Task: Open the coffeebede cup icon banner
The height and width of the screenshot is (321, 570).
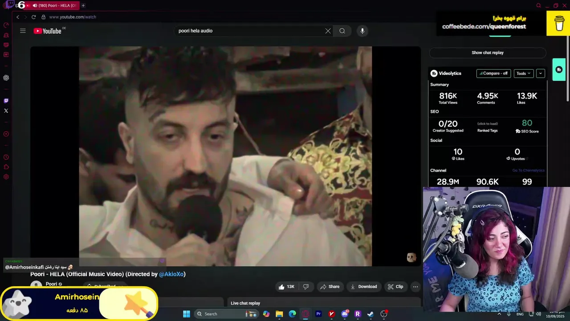Action: [x=558, y=23]
